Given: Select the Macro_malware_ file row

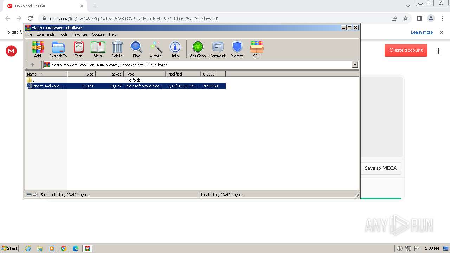Looking at the screenshot, I should (126, 86).
